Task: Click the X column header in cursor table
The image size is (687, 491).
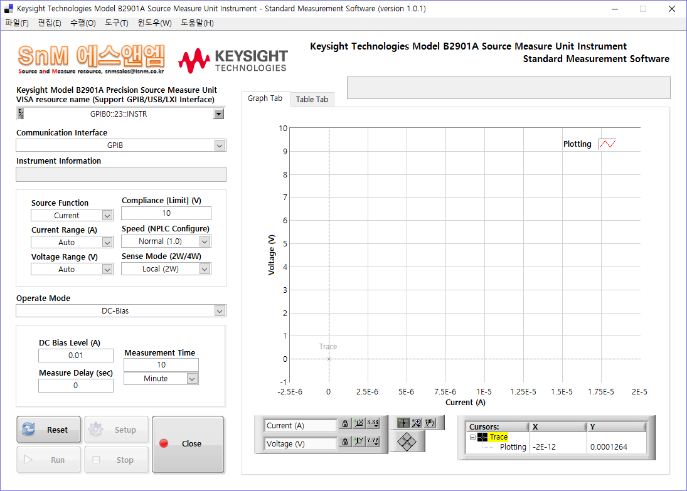Action: pos(558,426)
